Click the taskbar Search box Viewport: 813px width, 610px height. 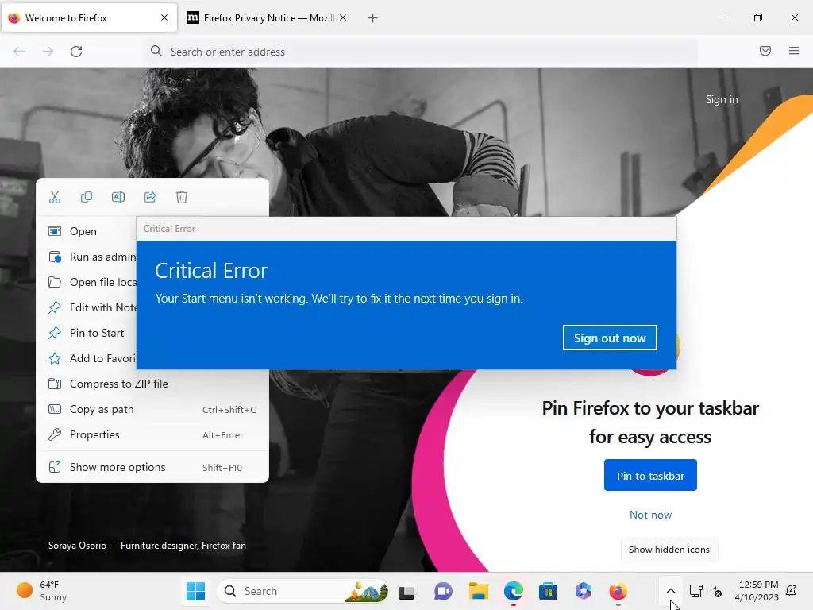[x=302, y=591]
